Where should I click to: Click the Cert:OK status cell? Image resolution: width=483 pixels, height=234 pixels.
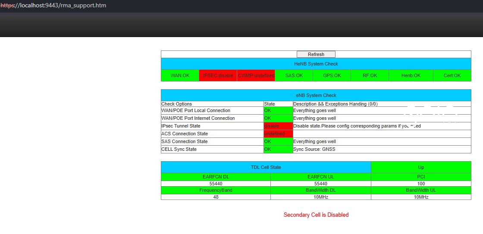coord(452,75)
